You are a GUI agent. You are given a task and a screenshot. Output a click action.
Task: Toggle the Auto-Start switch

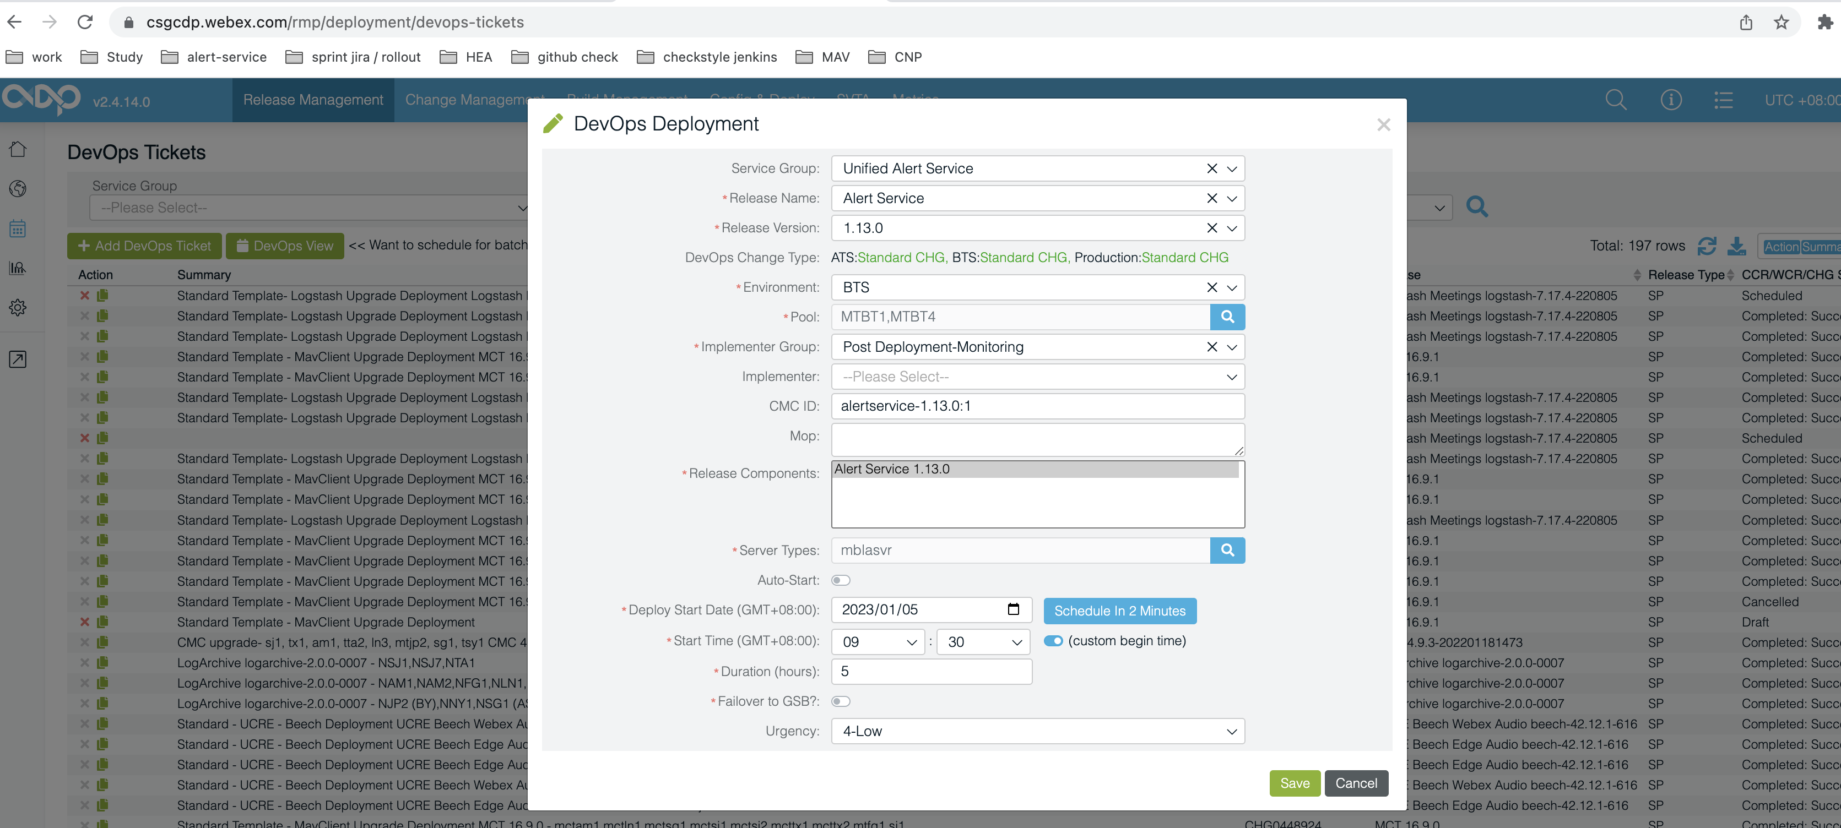pyautogui.click(x=841, y=580)
